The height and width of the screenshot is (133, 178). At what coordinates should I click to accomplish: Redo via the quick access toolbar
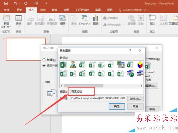point(26,3)
